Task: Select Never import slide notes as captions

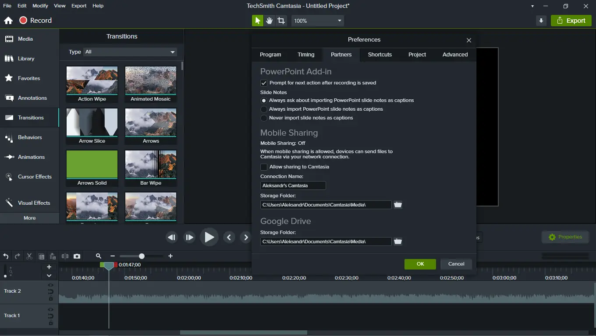Action: (x=264, y=118)
